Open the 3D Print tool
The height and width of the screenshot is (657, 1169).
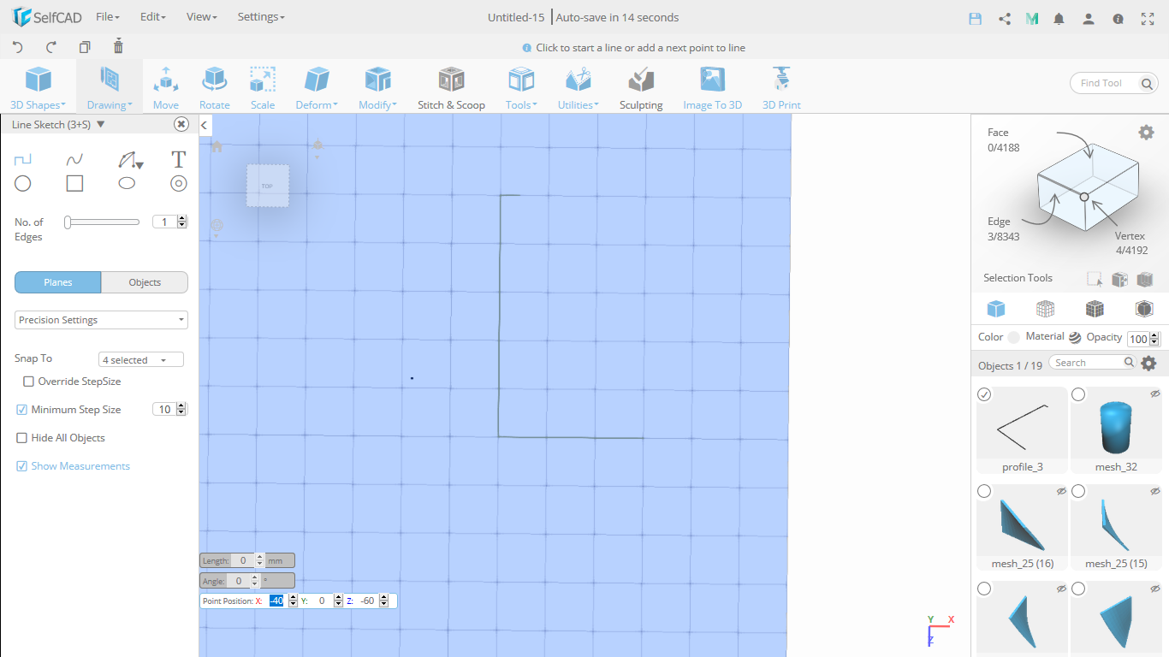coord(781,89)
